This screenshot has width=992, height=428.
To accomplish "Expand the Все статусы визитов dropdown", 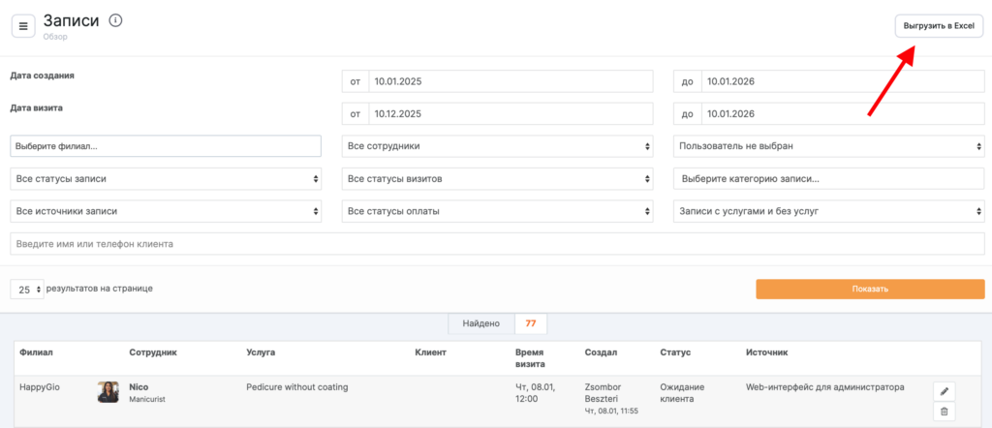I will pos(498,179).
